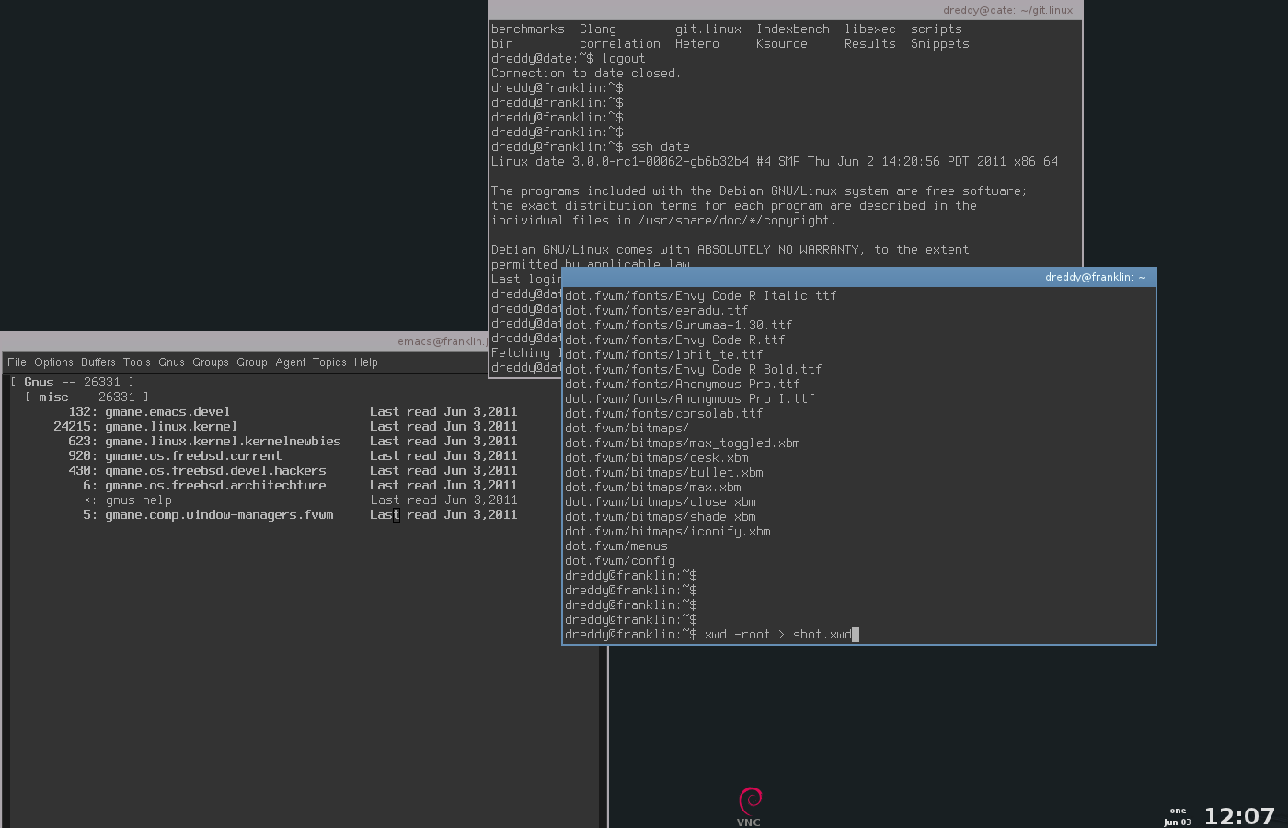Viewport: 1288px width, 828px height.
Task: Place cursor at the xwd command prompt
Action: (x=854, y=634)
